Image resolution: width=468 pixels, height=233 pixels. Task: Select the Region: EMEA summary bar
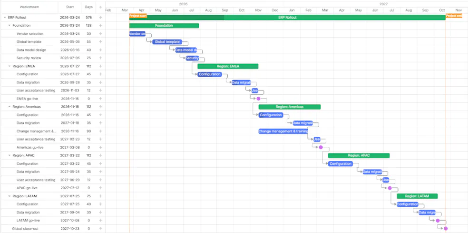(228, 66)
